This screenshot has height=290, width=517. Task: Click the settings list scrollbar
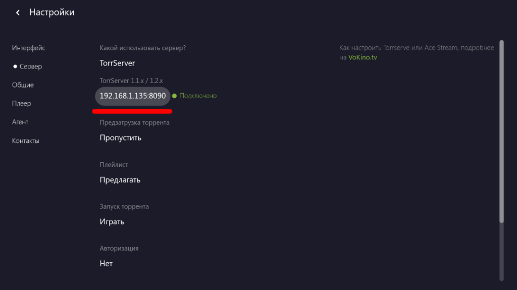point(501,131)
